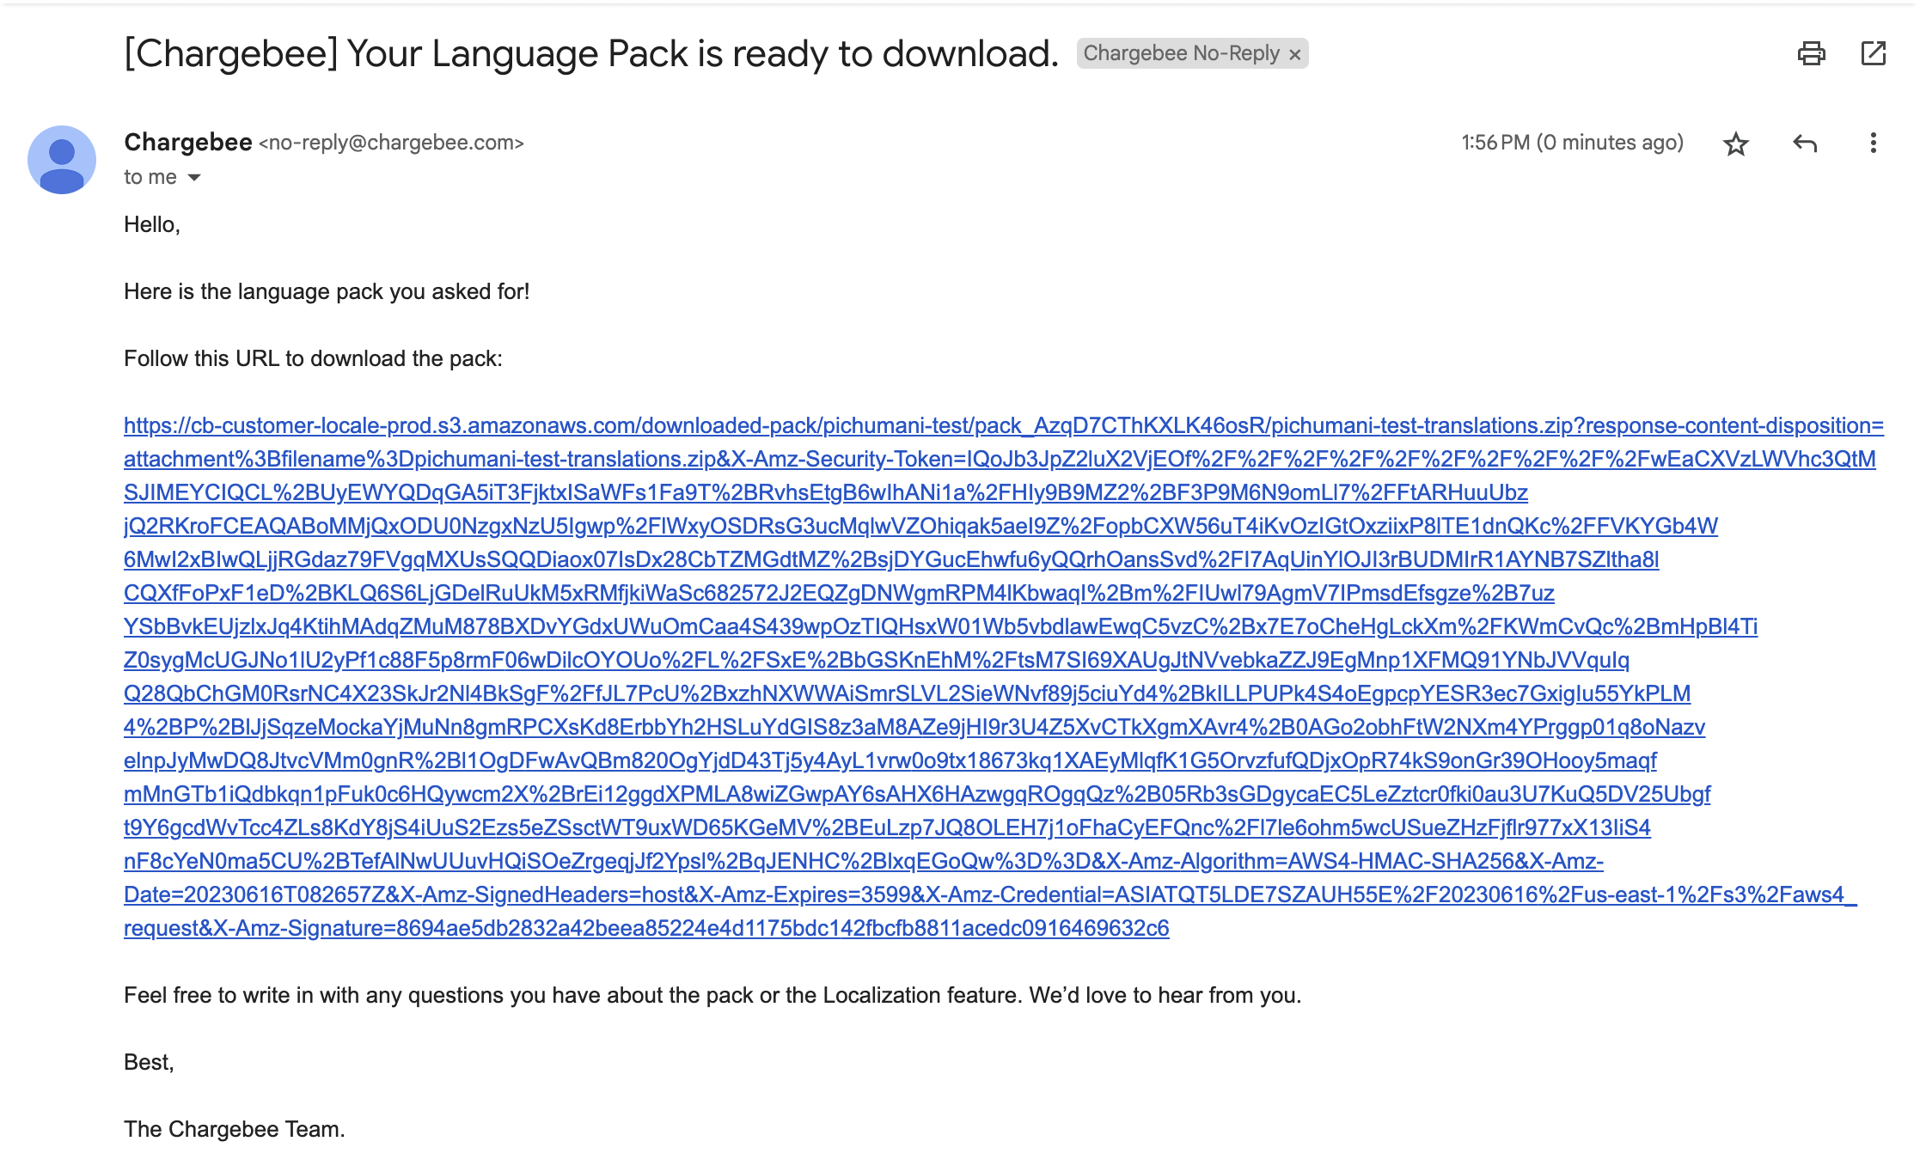The image size is (1920, 1172).
Task: Click the no-reply@chargebee.com address
Action: [x=391, y=143]
